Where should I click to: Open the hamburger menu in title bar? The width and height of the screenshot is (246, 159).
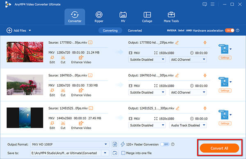point(212,4)
